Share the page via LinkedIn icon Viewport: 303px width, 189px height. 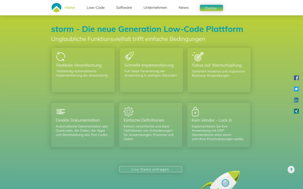[x=296, y=100]
